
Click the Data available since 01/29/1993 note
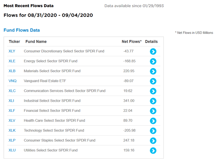(134, 6)
